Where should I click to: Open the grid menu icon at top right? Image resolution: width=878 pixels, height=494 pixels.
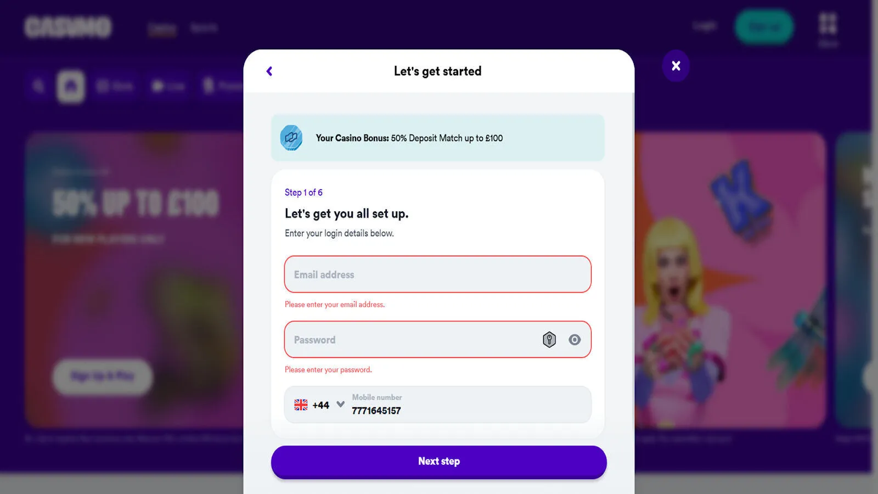coord(828,24)
